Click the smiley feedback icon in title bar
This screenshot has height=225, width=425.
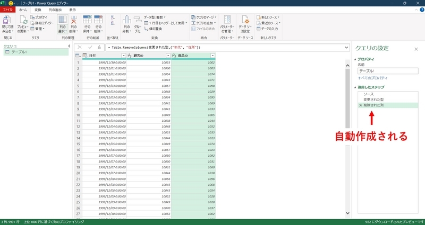tap(11, 3)
